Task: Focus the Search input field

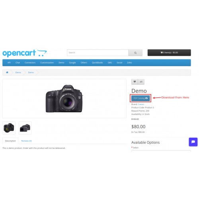Action: pyautogui.click(x=98, y=53)
